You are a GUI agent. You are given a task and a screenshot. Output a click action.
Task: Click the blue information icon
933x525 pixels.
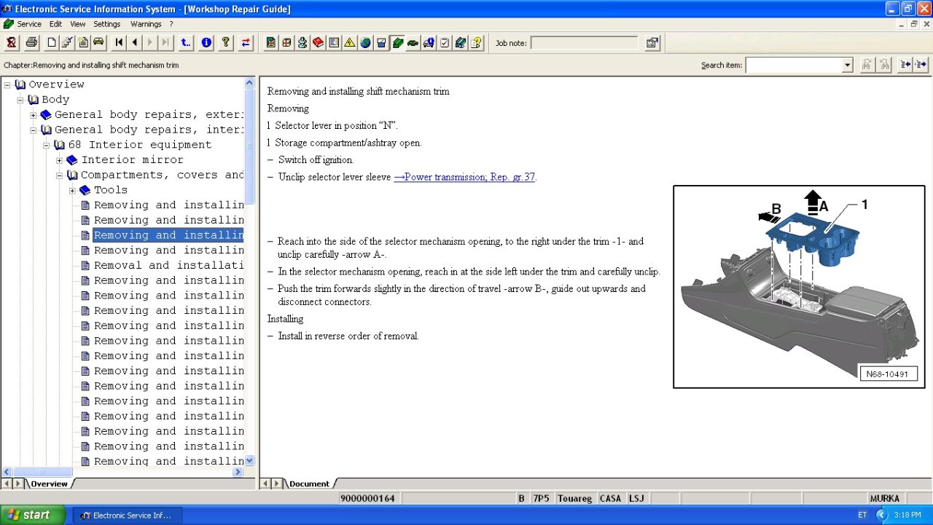pyautogui.click(x=206, y=43)
